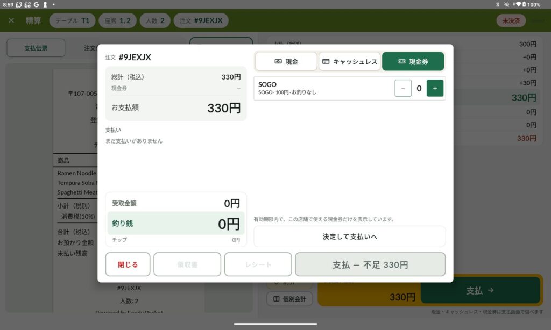Increase SOGO voucher count with plus
Image resolution: width=551 pixels, height=330 pixels.
point(435,88)
